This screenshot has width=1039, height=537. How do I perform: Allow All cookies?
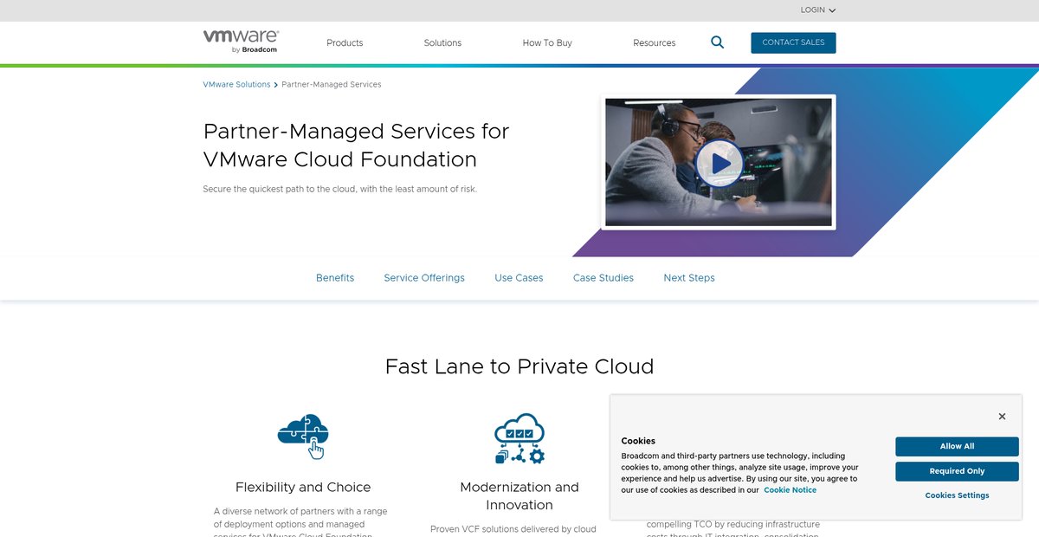[x=957, y=446]
